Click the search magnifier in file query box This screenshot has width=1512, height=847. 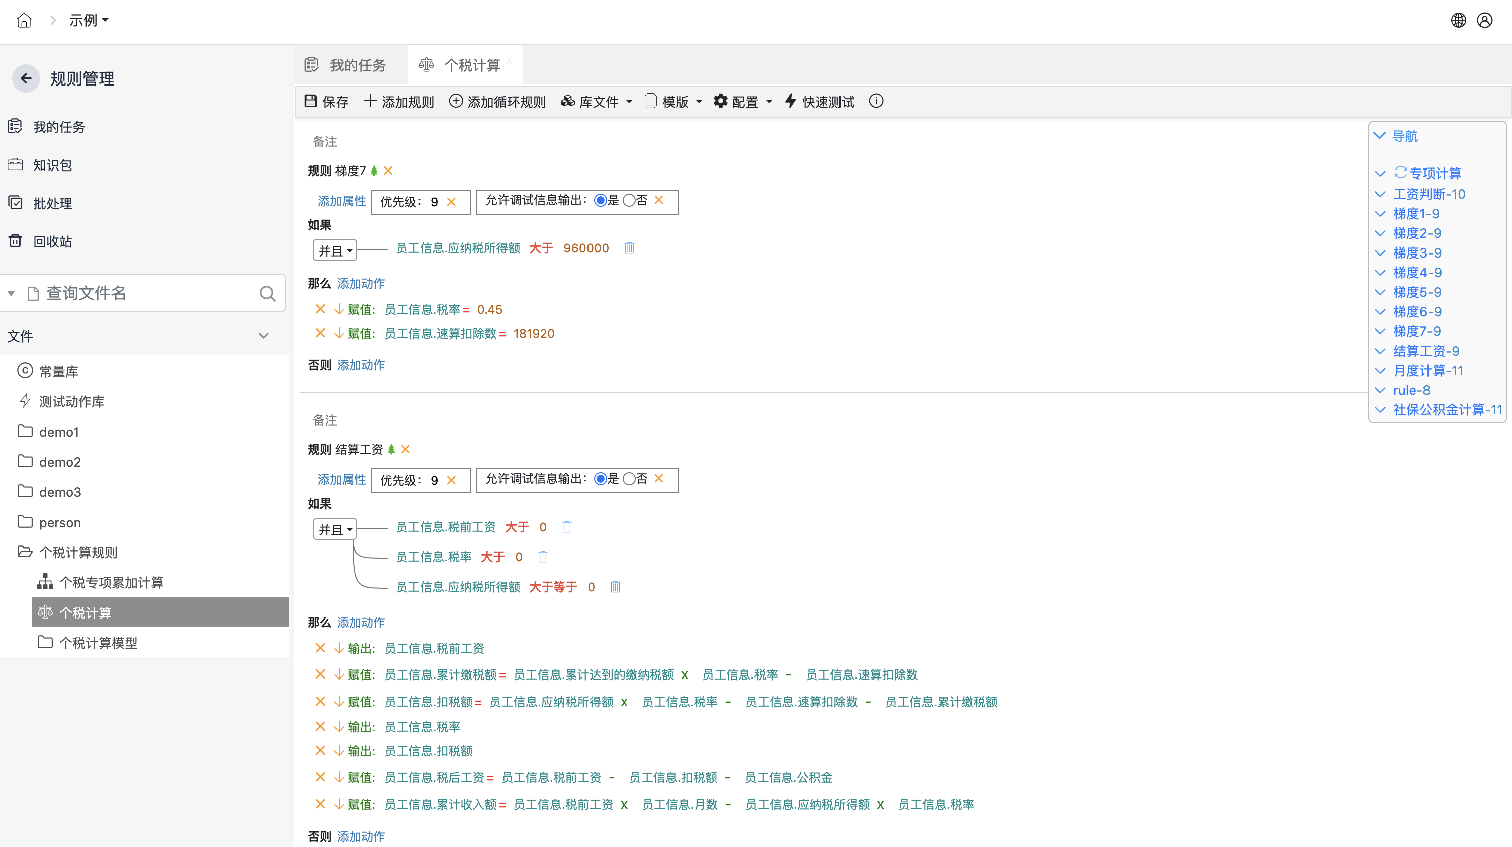tap(267, 294)
